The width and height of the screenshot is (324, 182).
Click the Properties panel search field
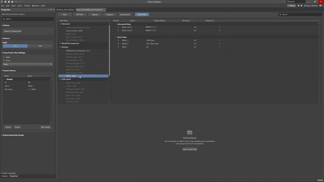[x=28, y=19]
